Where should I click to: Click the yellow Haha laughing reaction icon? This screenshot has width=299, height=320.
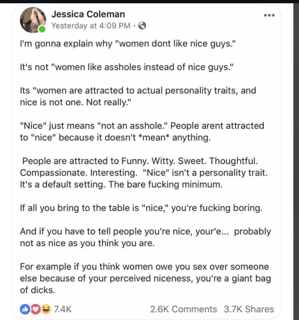coord(46,309)
